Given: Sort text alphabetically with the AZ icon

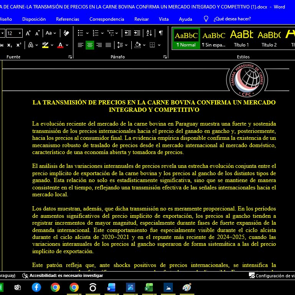Looking at the screenshot, I should [149, 33].
